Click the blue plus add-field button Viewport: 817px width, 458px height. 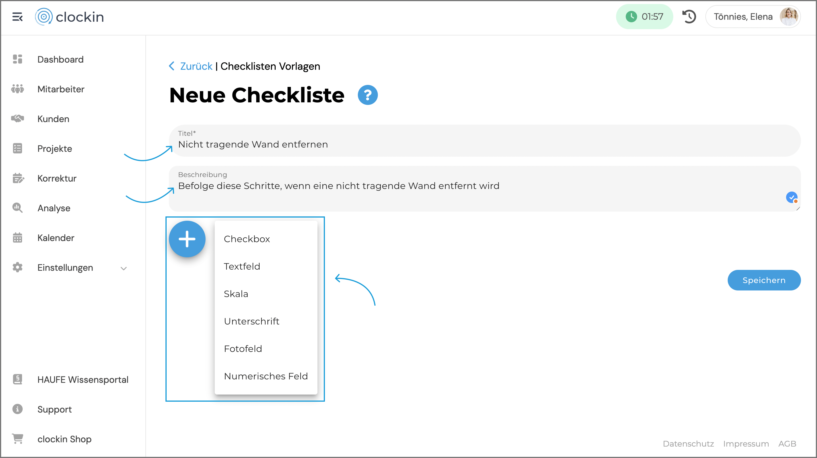pyautogui.click(x=187, y=239)
